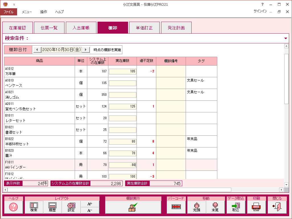Click actual stock field for ペンケース
Viewport: 292px width, 219px height.
tap(122, 83)
